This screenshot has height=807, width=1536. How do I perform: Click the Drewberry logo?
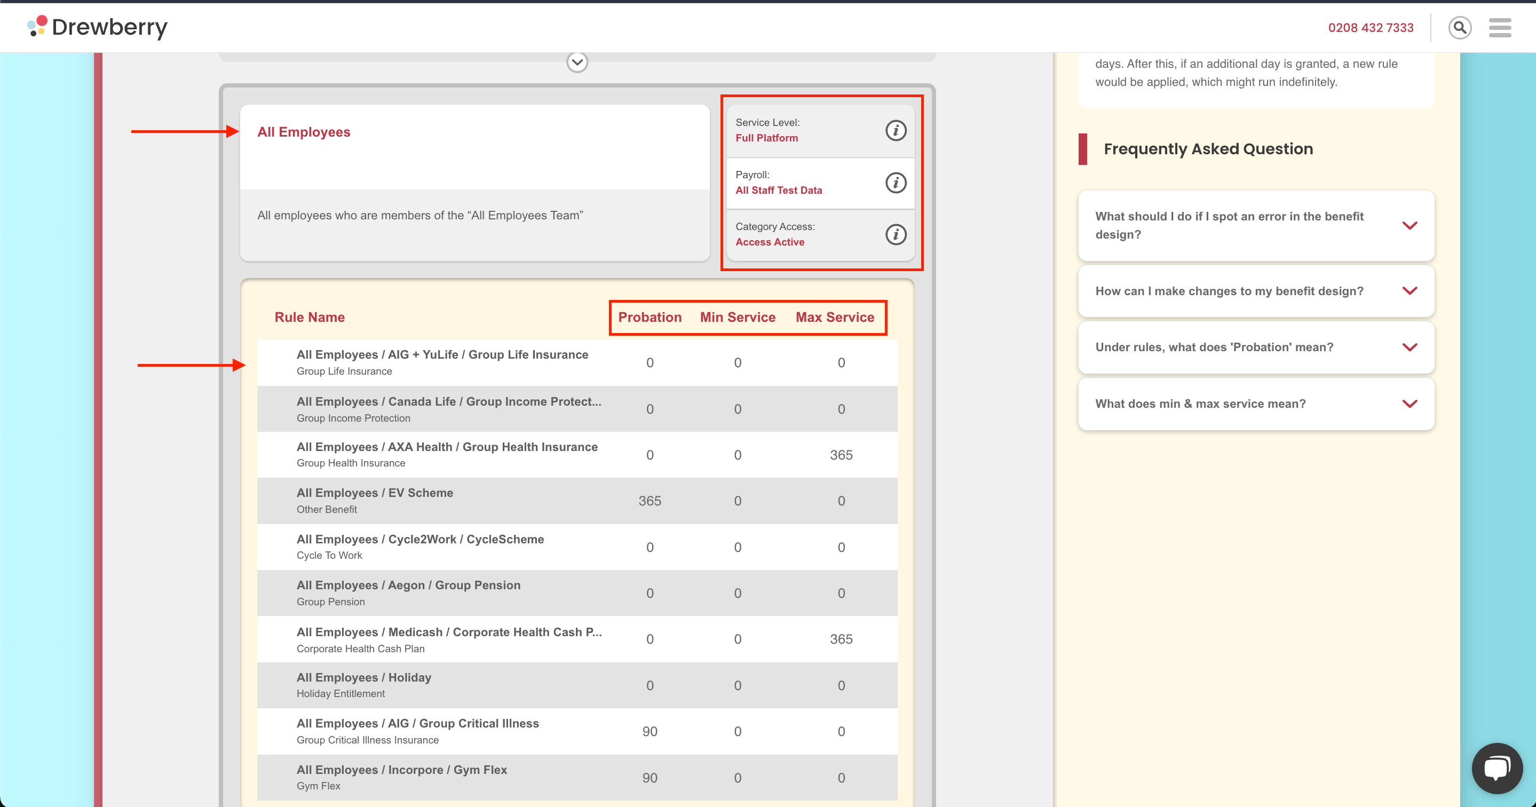click(97, 27)
